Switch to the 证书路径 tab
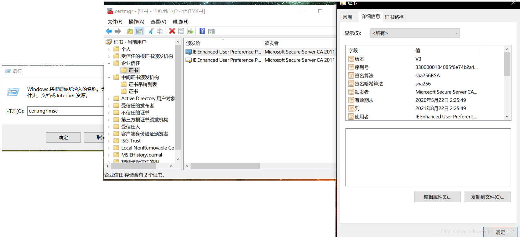The width and height of the screenshot is (520, 237). coord(394,17)
